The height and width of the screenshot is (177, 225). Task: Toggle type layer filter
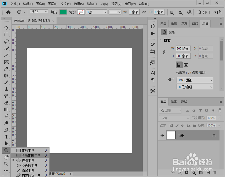(200, 110)
